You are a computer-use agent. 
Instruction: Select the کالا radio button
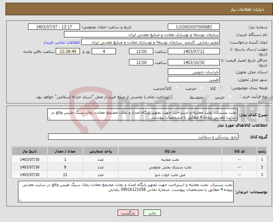(x=221, y=88)
